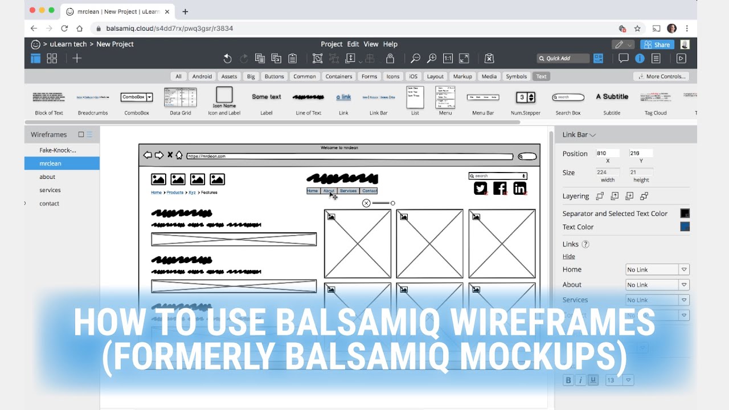Open the project notes icon
This screenshot has height=410, width=729.
tap(656, 58)
